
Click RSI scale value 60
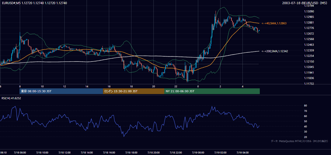[305, 116]
